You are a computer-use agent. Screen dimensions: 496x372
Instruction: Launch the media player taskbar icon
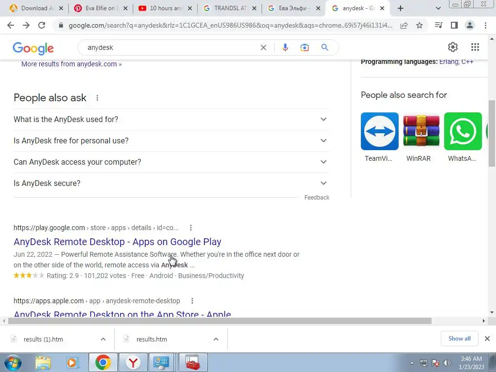(73, 362)
